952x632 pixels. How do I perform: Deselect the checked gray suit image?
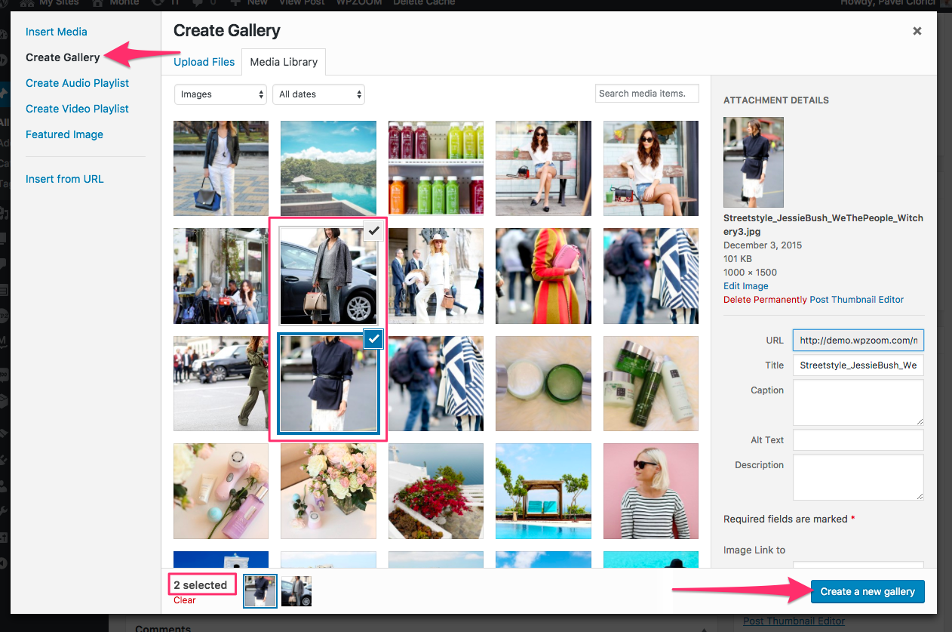pos(373,230)
